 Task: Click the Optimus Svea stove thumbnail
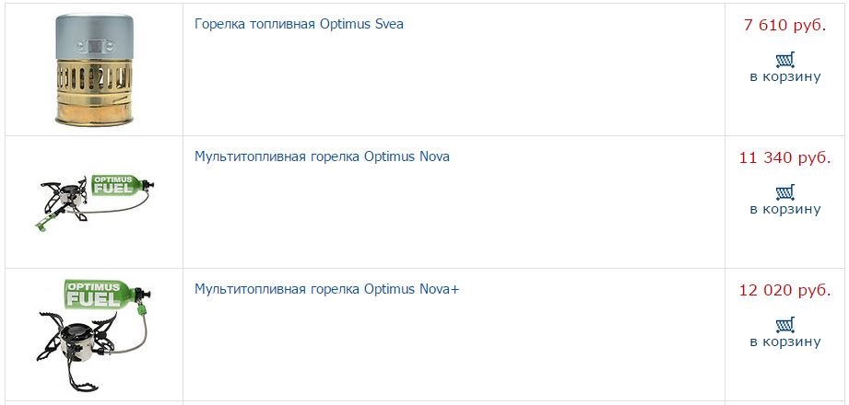[x=92, y=69]
